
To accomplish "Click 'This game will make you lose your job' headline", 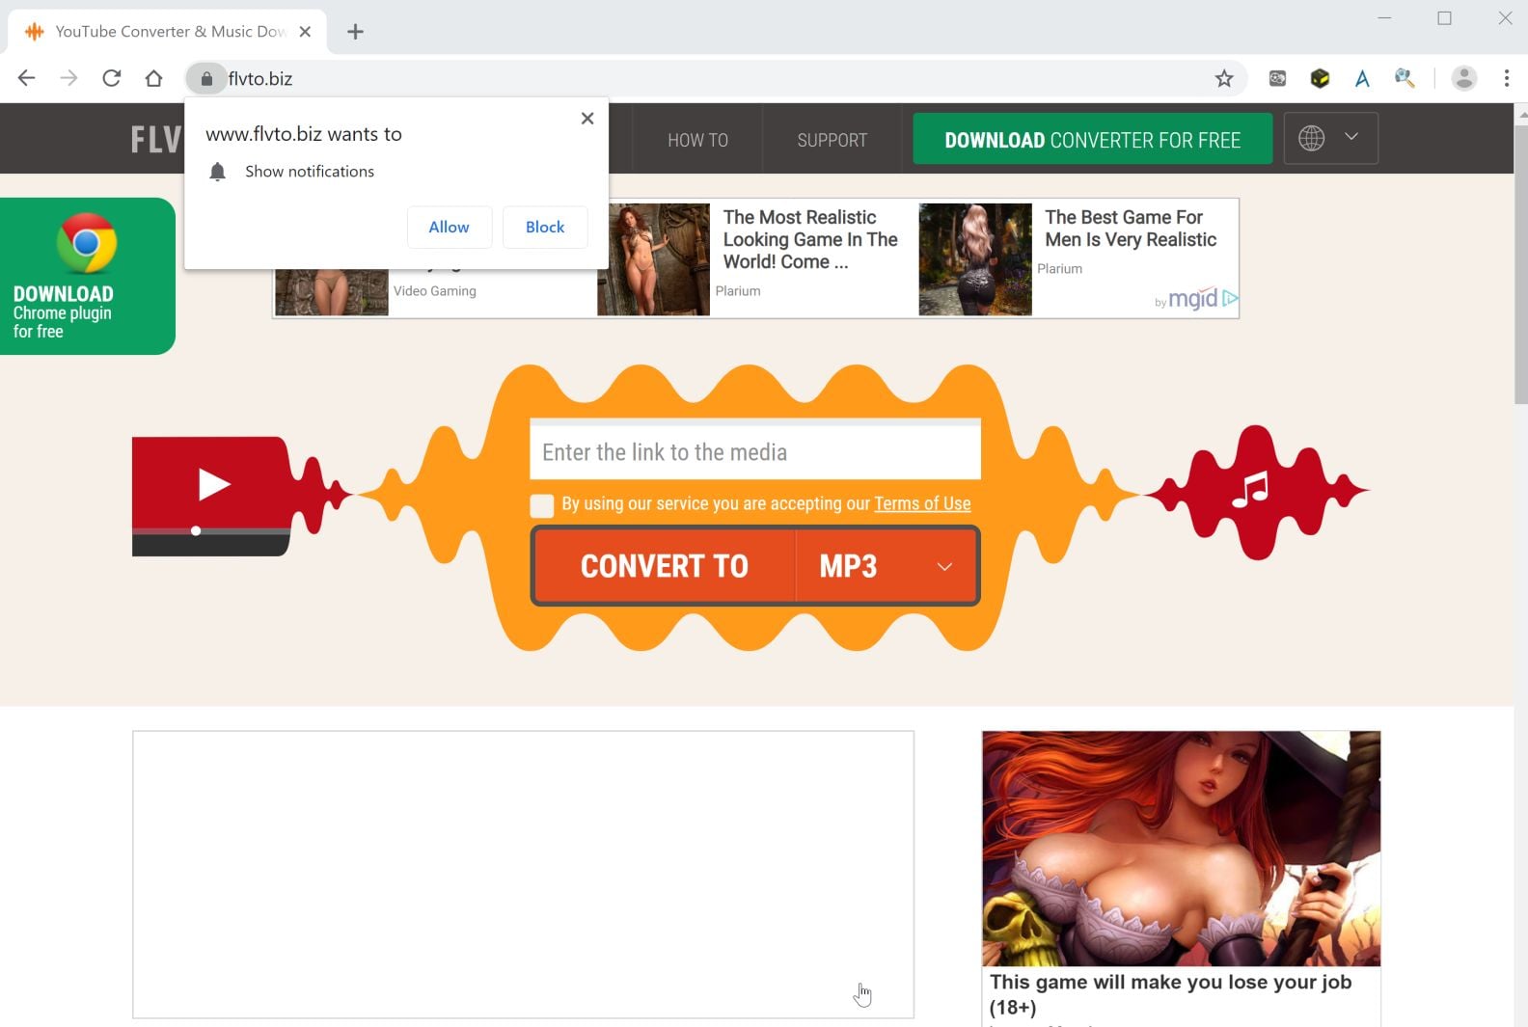I will coord(1170,994).
